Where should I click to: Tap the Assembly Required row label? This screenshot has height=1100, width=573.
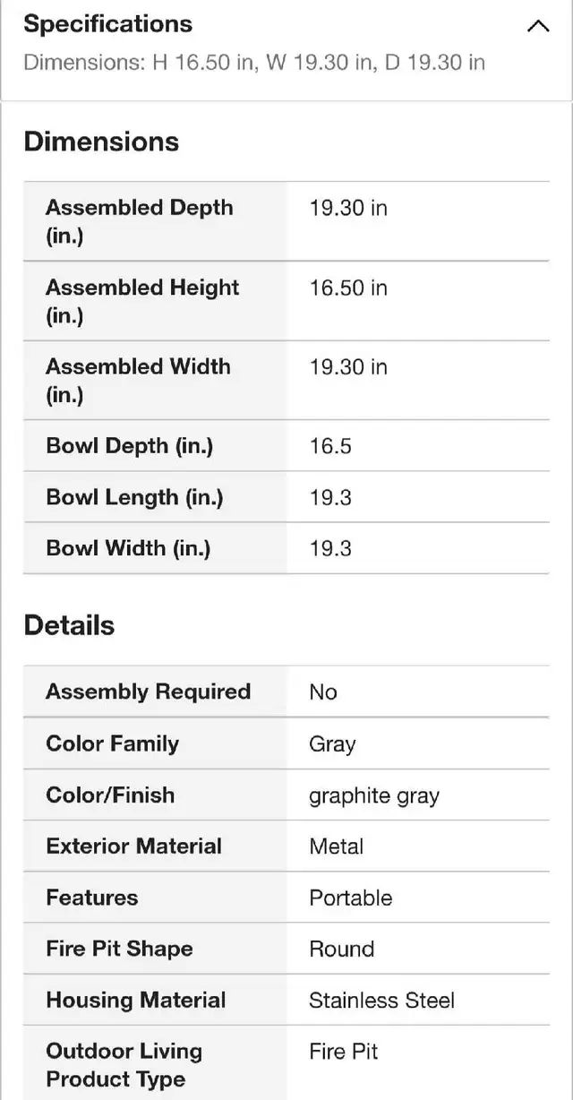[x=148, y=692]
